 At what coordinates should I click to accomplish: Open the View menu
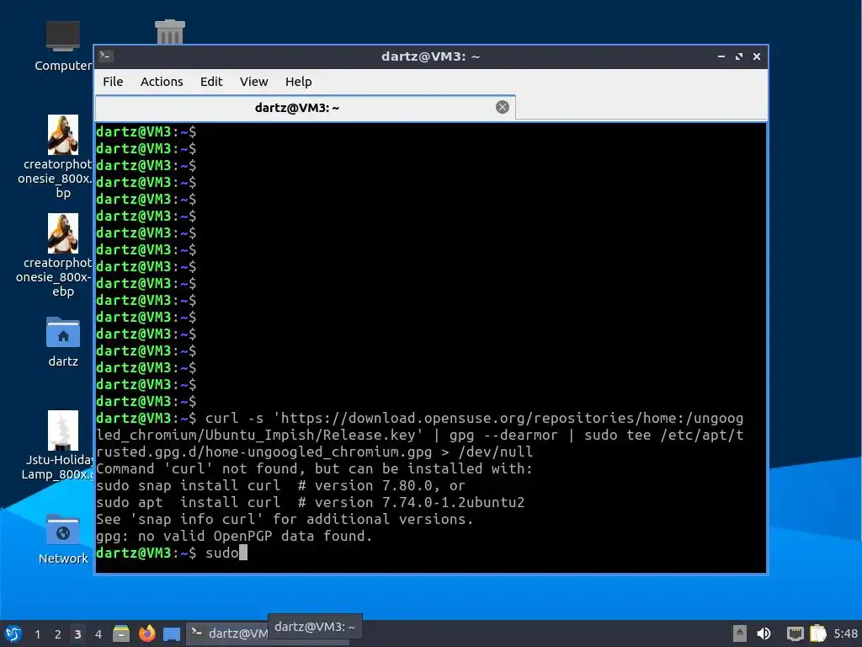(x=253, y=82)
